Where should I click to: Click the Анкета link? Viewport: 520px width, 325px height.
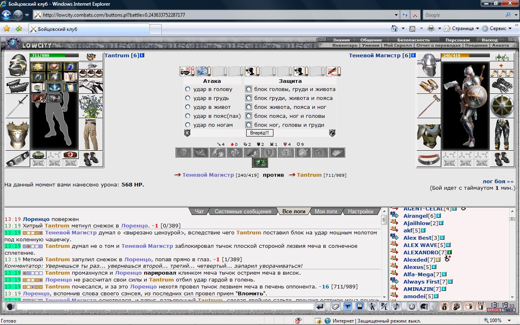[x=500, y=45]
